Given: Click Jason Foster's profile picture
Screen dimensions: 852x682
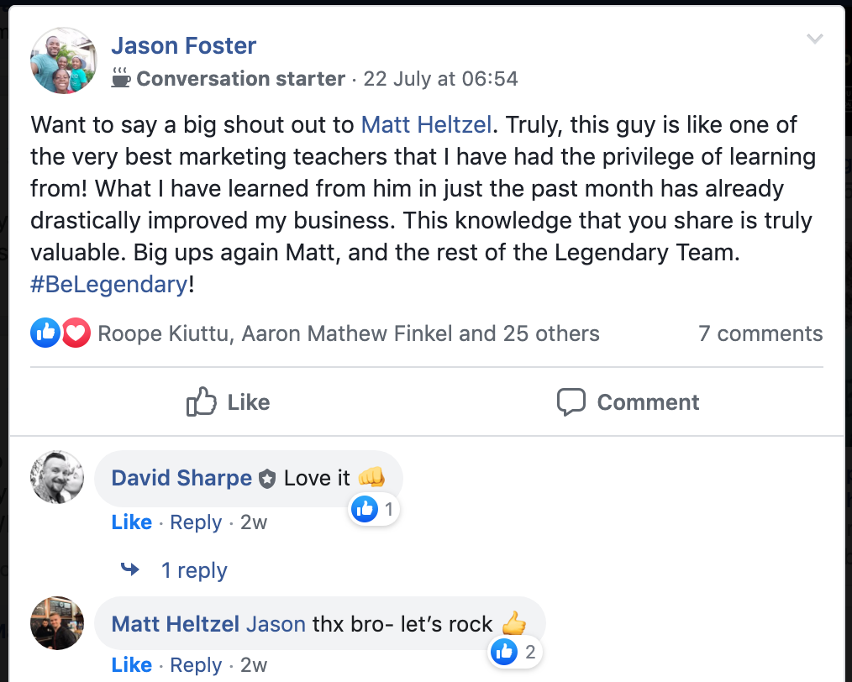Looking at the screenshot, I should coord(64,60).
